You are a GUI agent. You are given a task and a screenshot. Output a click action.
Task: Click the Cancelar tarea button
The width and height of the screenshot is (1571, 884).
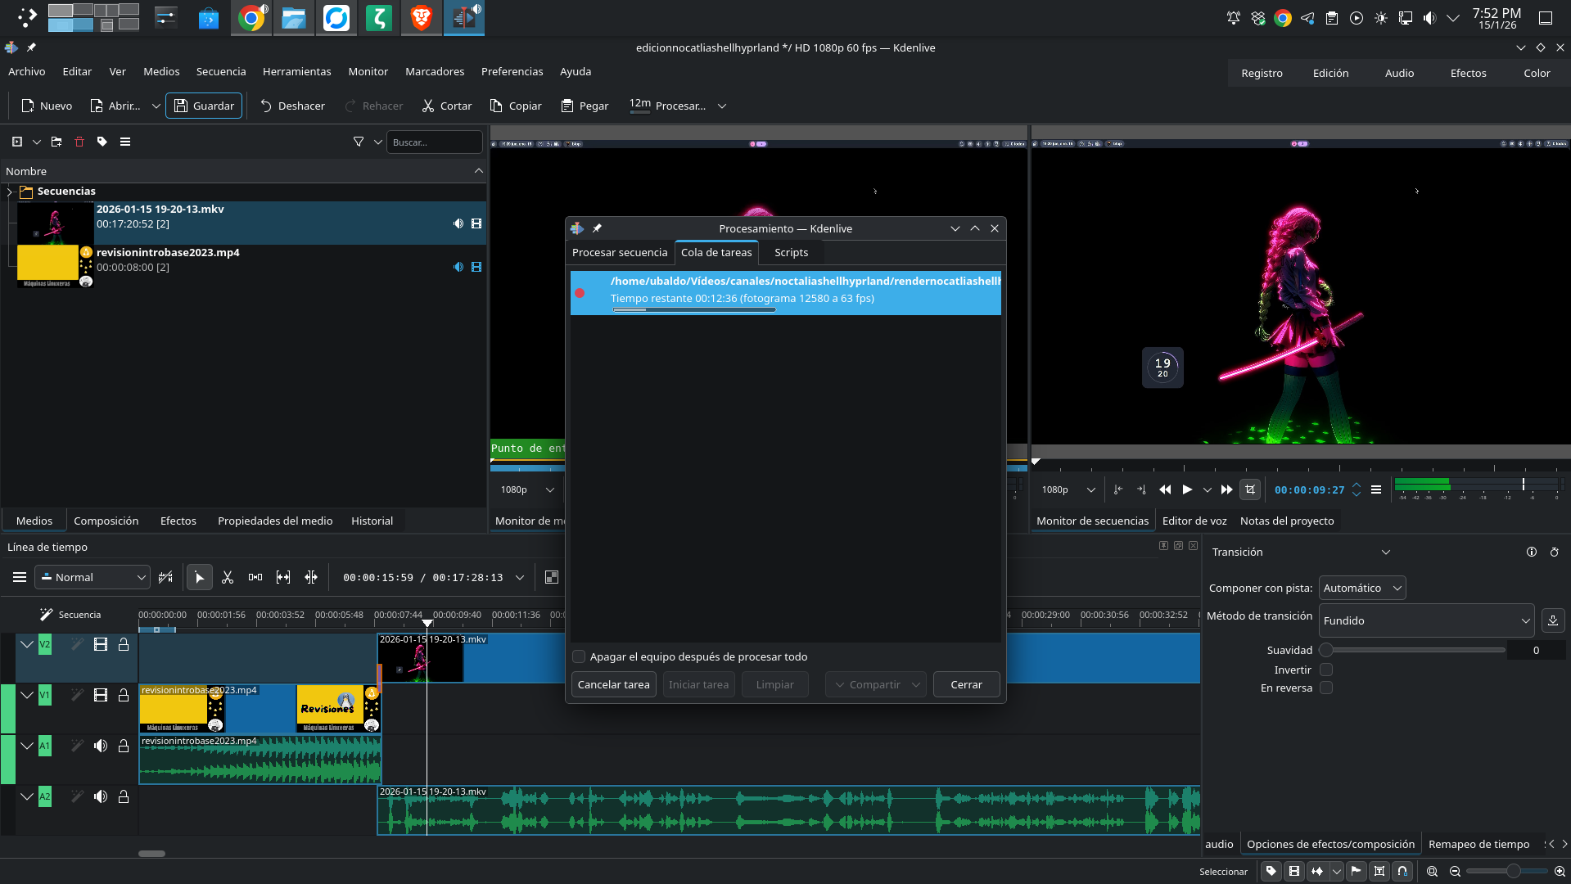click(x=613, y=684)
